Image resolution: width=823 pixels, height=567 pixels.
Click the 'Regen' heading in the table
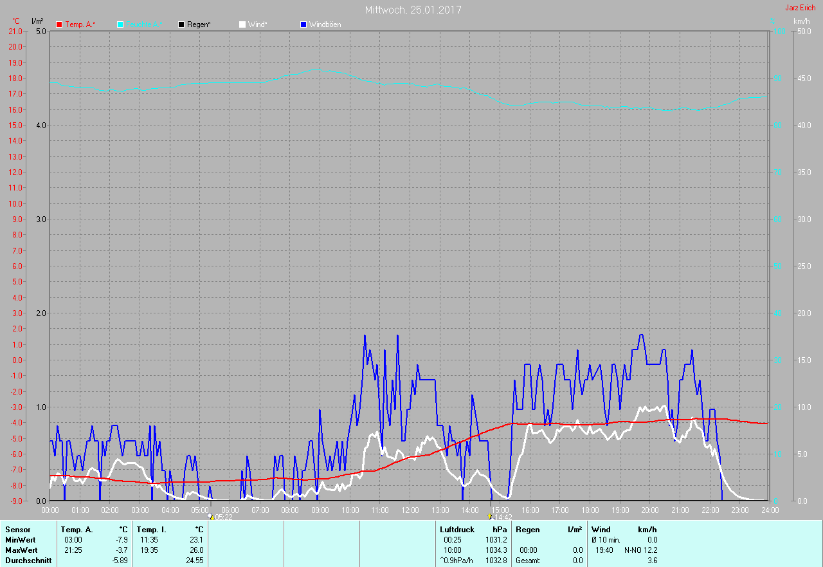pos(527,530)
